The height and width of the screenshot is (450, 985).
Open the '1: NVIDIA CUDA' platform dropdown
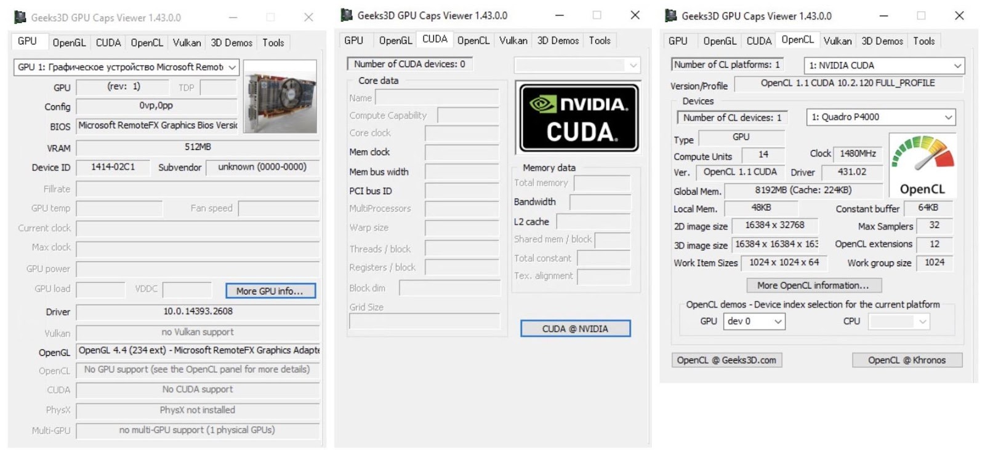pyautogui.click(x=884, y=65)
